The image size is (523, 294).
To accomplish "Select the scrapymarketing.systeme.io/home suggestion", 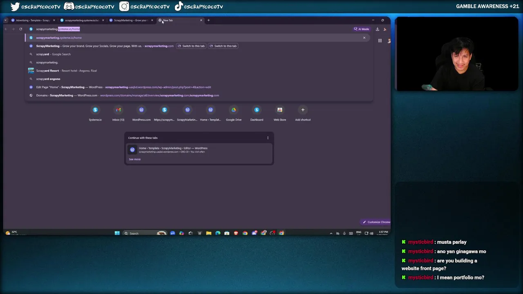I will pyautogui.click(x=198, y=38).
